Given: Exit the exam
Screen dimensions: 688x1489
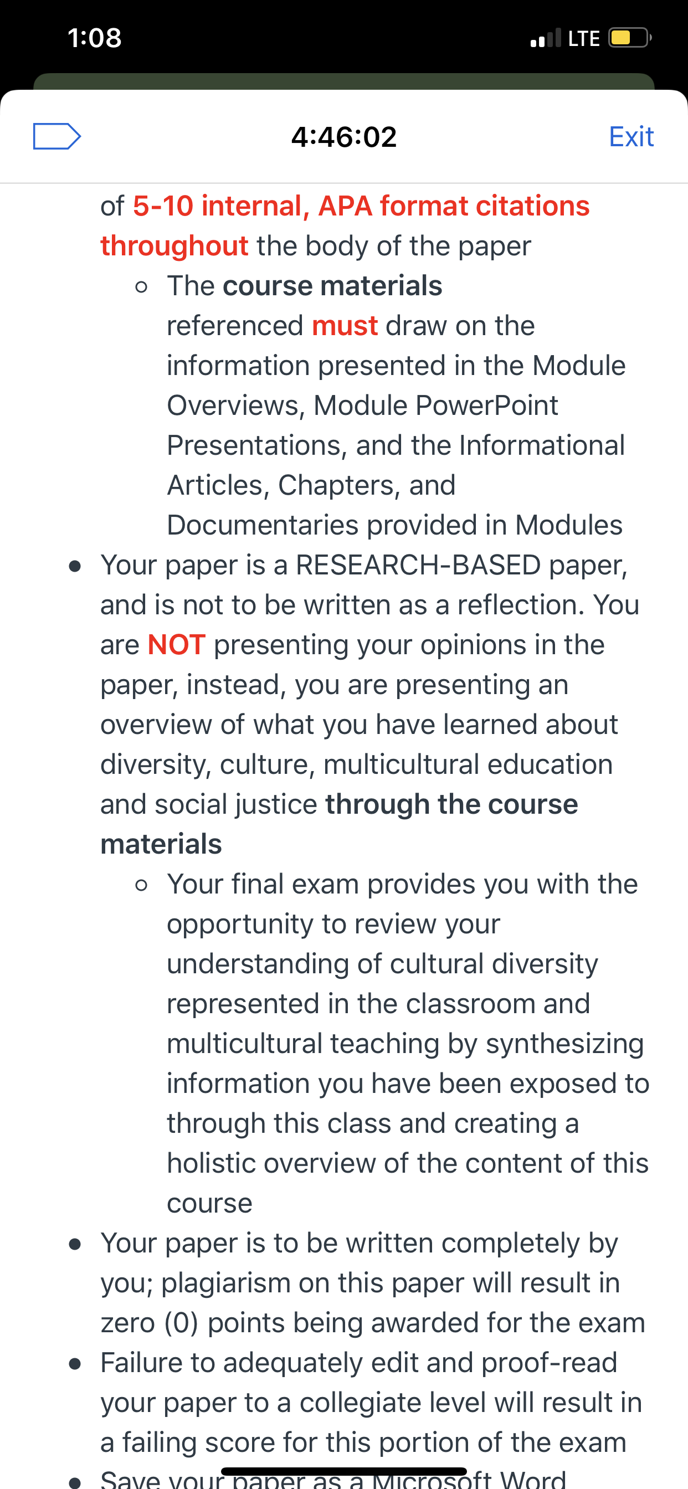Looking at the screenshot, I should tap(631, 137).
